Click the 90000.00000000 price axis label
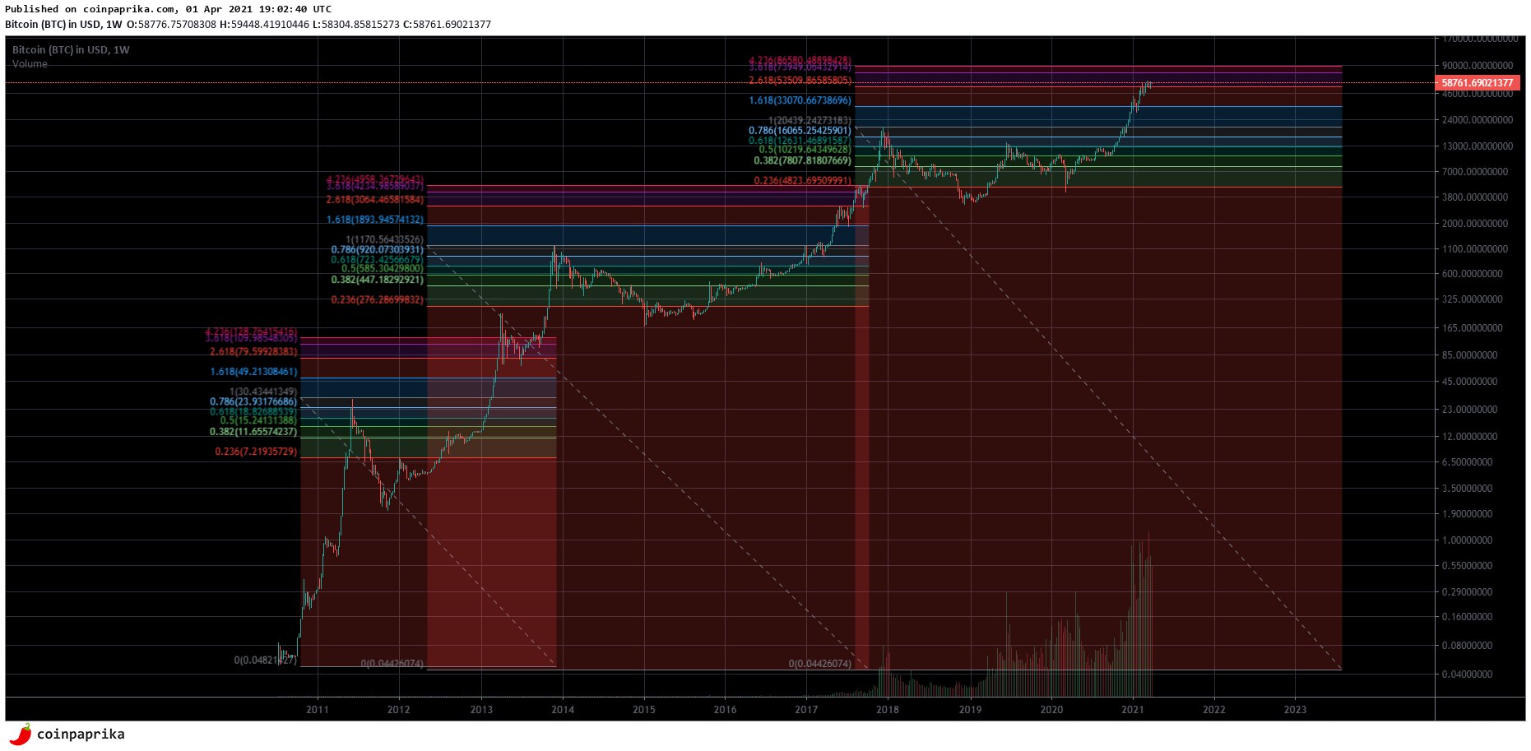The height and width of the screenshot is (751, 1531). [1478, 65]
